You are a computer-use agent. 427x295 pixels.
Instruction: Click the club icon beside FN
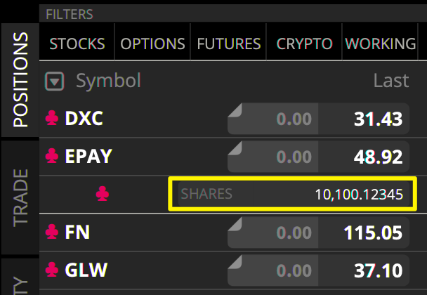tap(52, 231)
